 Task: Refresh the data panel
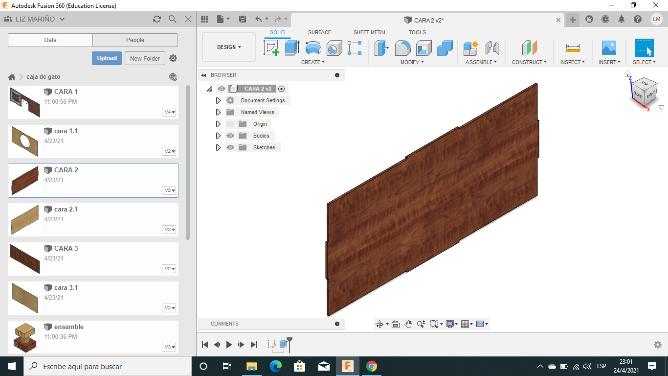(x=157, y=19)
